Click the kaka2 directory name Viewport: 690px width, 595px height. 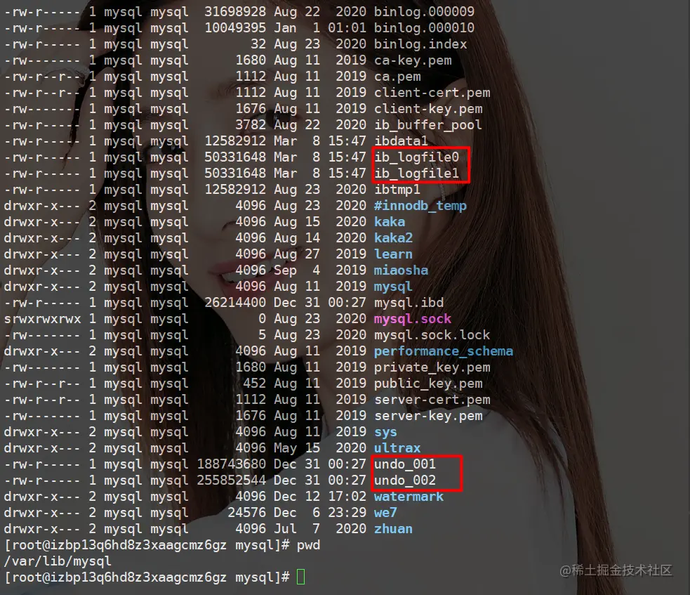393,238
